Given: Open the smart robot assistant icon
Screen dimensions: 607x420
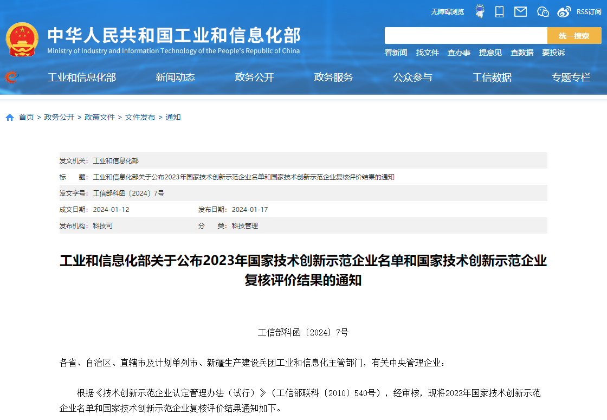Looking at the screenshot, I should (x=480, y=11).
